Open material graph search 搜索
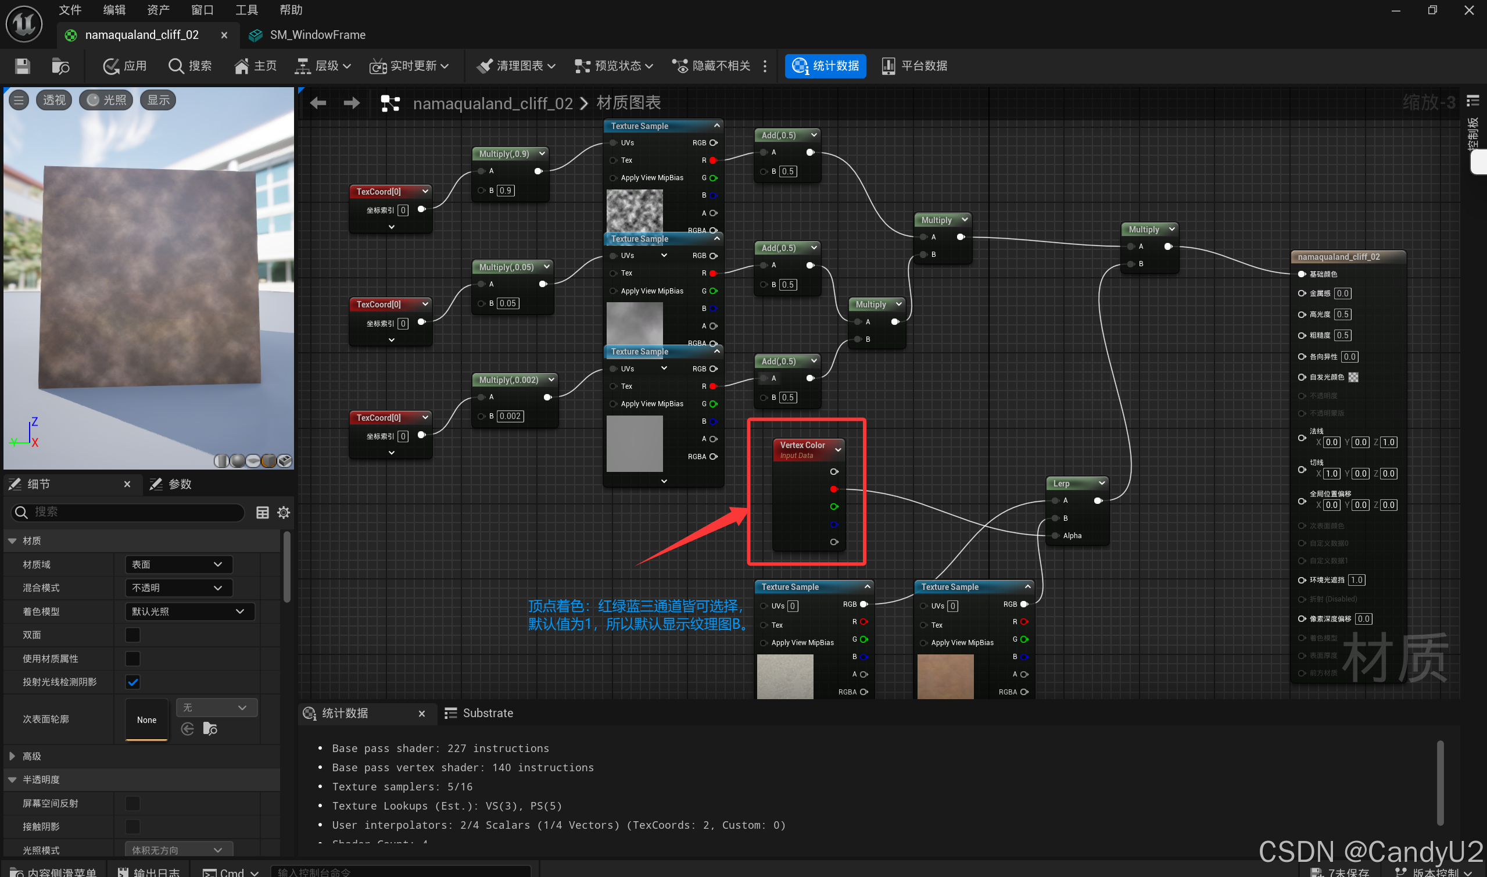The height and width of the screenshot is (877, 1487). [x=189, y=66]
